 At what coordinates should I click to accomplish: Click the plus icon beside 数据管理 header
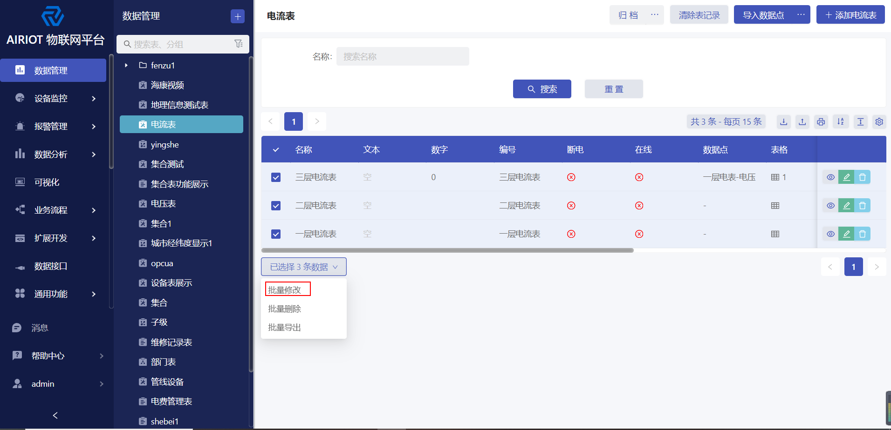click(238, 16)
